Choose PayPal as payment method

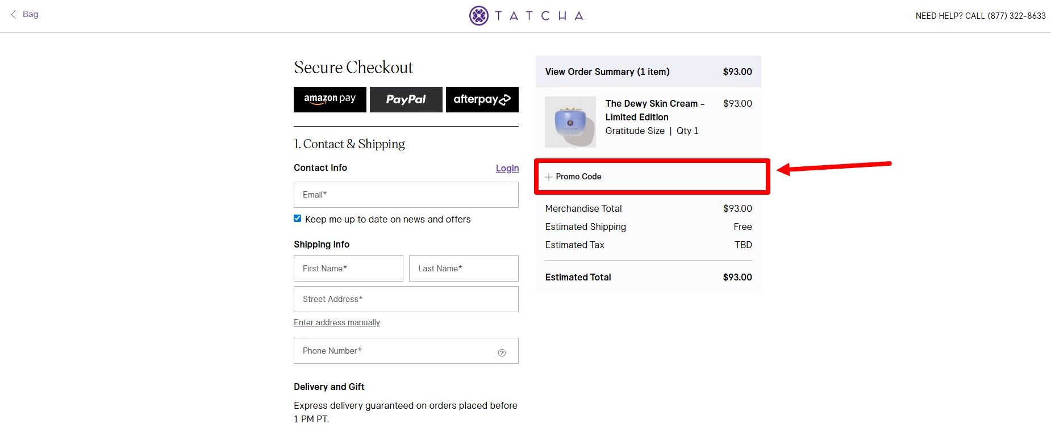click(x=406, y=99)
